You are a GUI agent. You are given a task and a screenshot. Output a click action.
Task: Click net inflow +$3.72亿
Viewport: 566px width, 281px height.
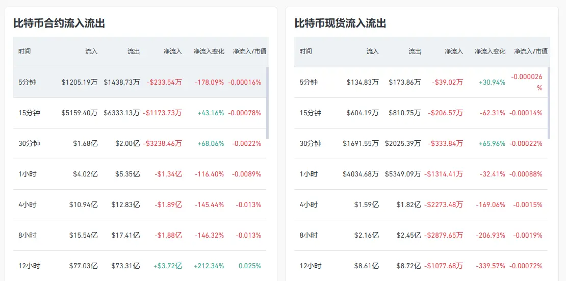pos(168,266)
